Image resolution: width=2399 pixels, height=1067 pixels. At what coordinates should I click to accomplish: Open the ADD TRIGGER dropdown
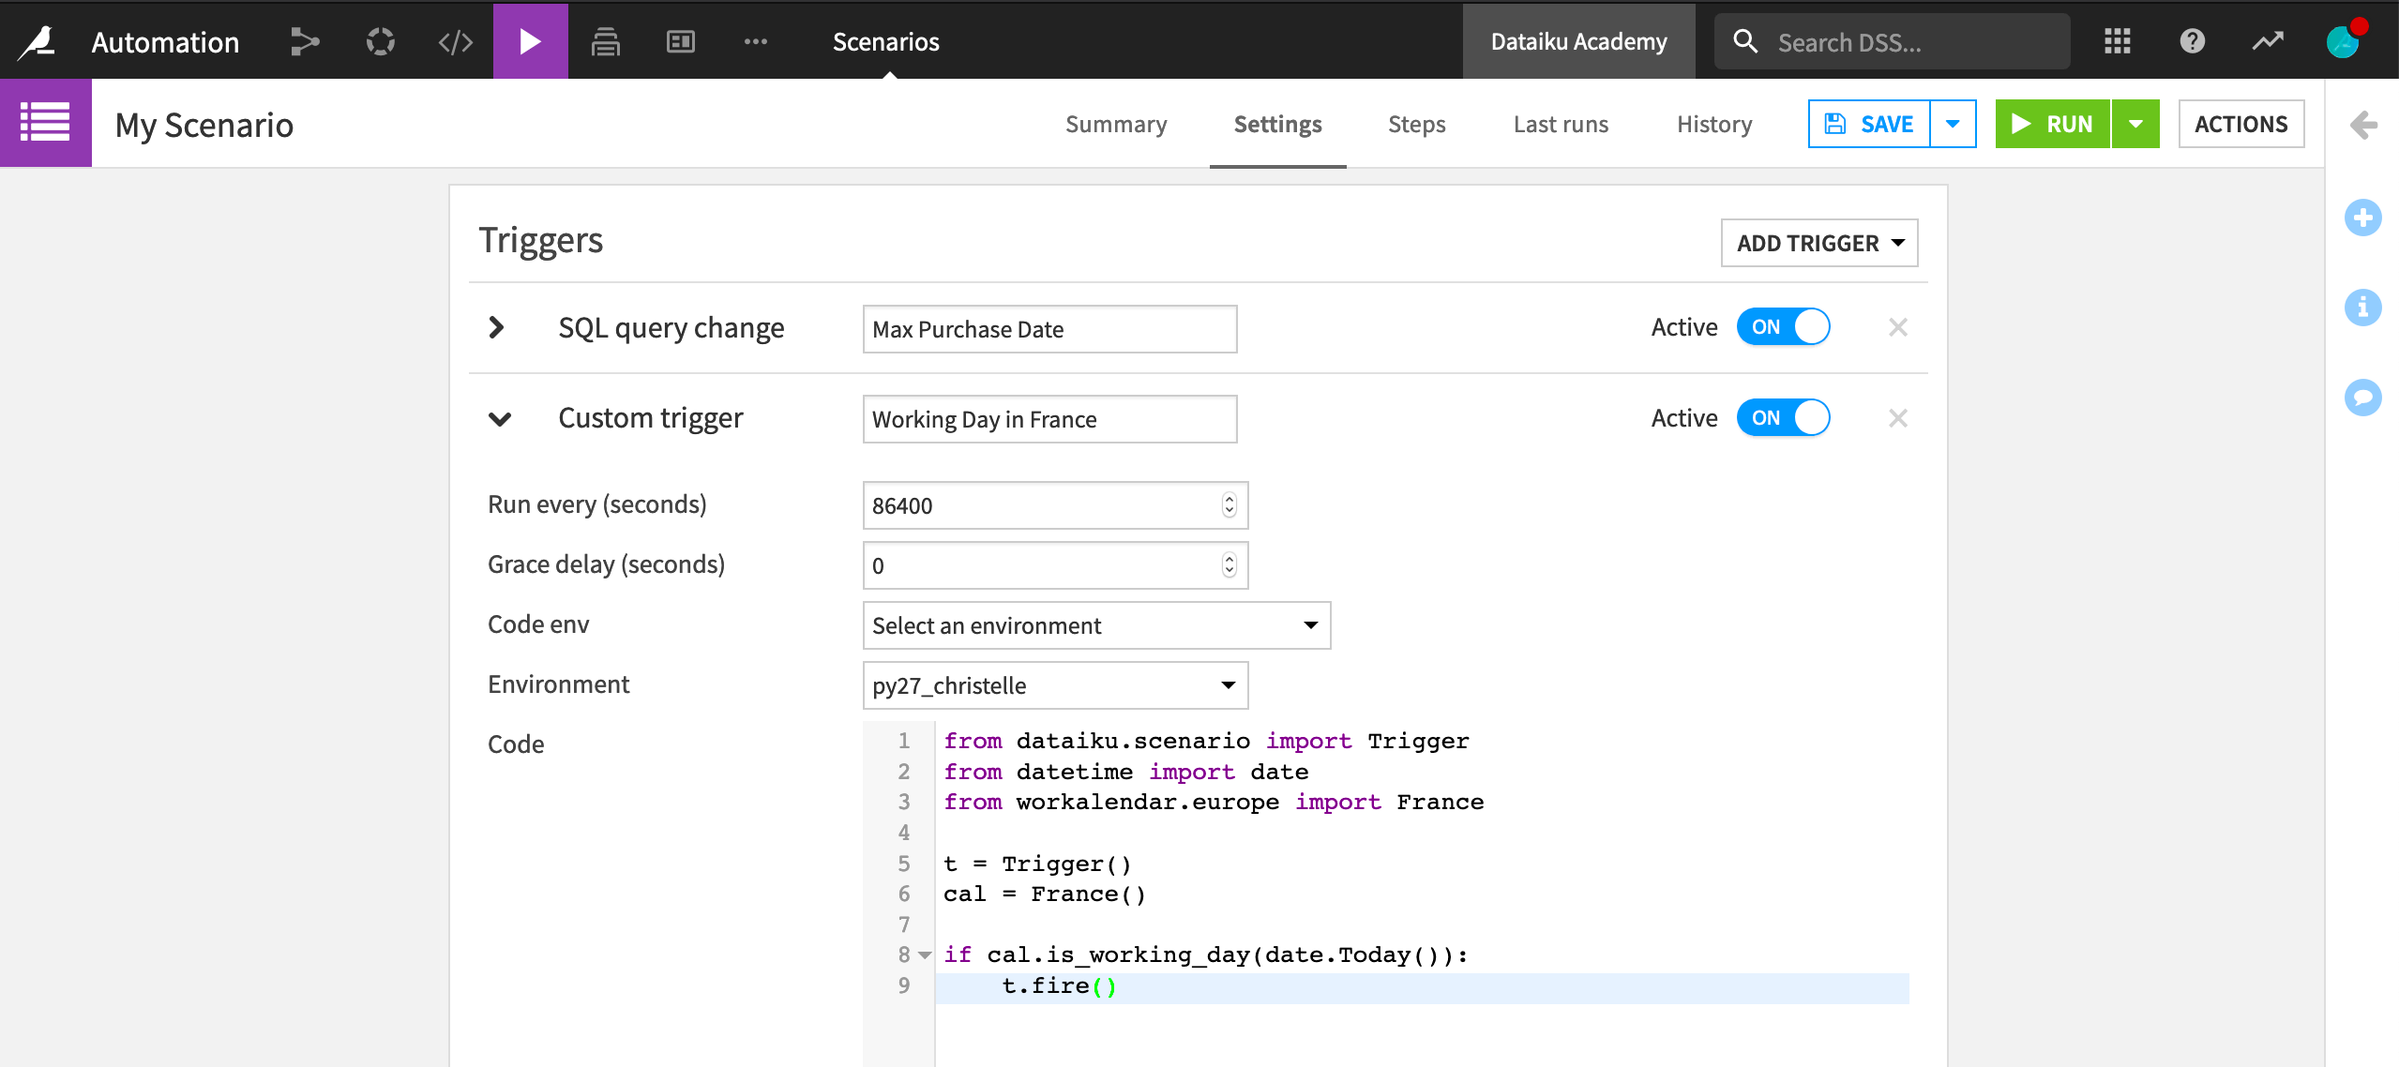tap(1818, 243)
